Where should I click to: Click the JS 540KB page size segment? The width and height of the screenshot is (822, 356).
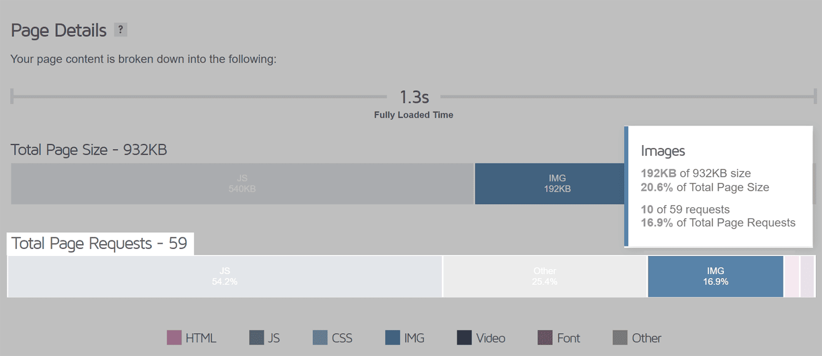click(x=242, y=183)
